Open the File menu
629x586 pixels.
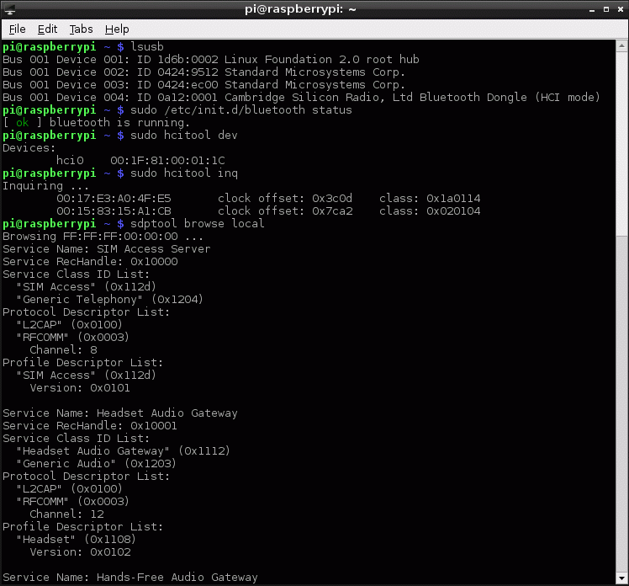point(17,29)
